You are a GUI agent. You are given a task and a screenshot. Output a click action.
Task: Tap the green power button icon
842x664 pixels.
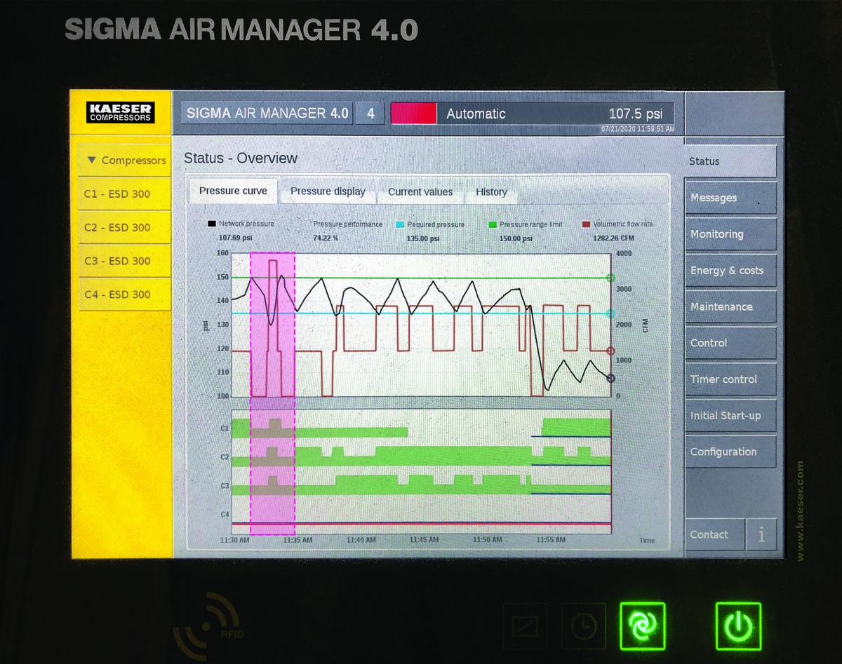tap(737, 626)
